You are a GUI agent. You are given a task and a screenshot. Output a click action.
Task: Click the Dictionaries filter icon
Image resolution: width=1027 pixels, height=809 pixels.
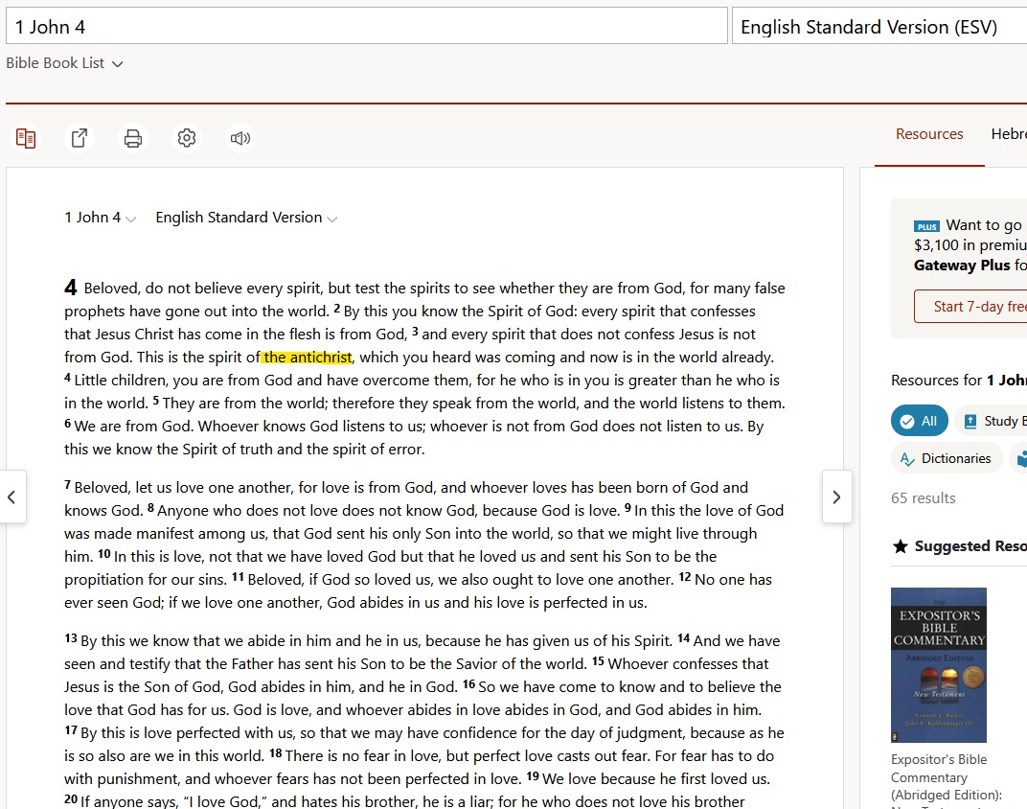[x=907, y=459]
